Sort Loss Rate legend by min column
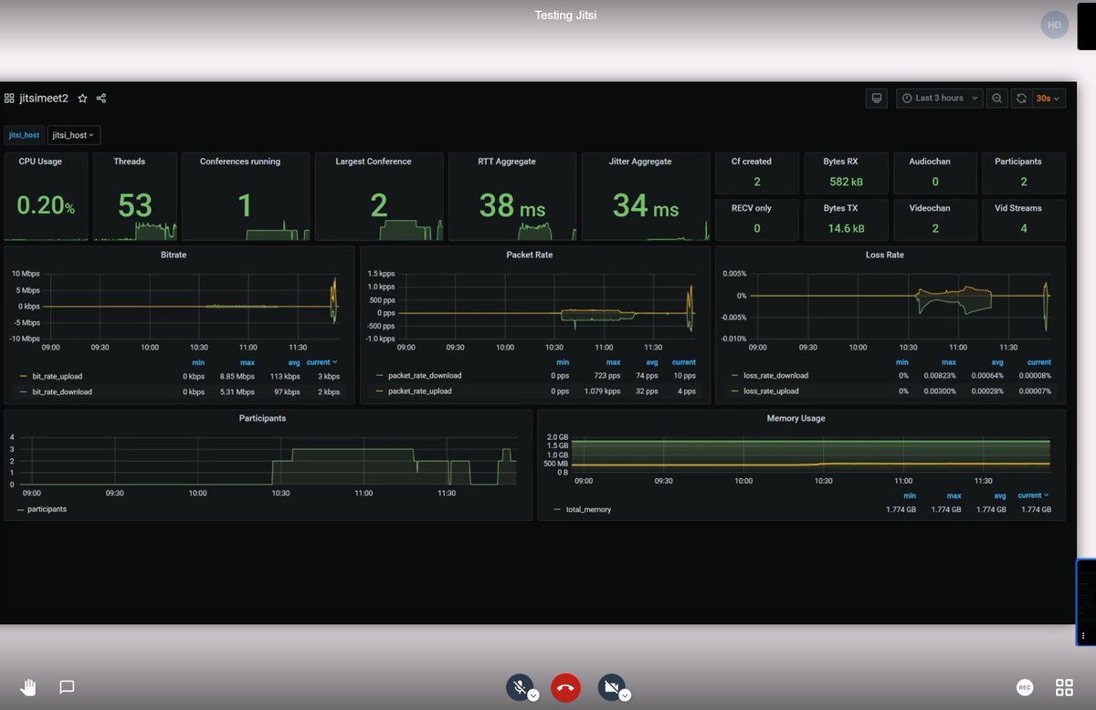 (901, 362)
